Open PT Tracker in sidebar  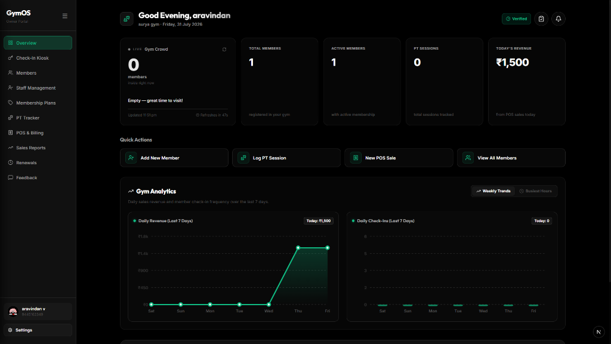pyautogui.click(x=38, y=118)
